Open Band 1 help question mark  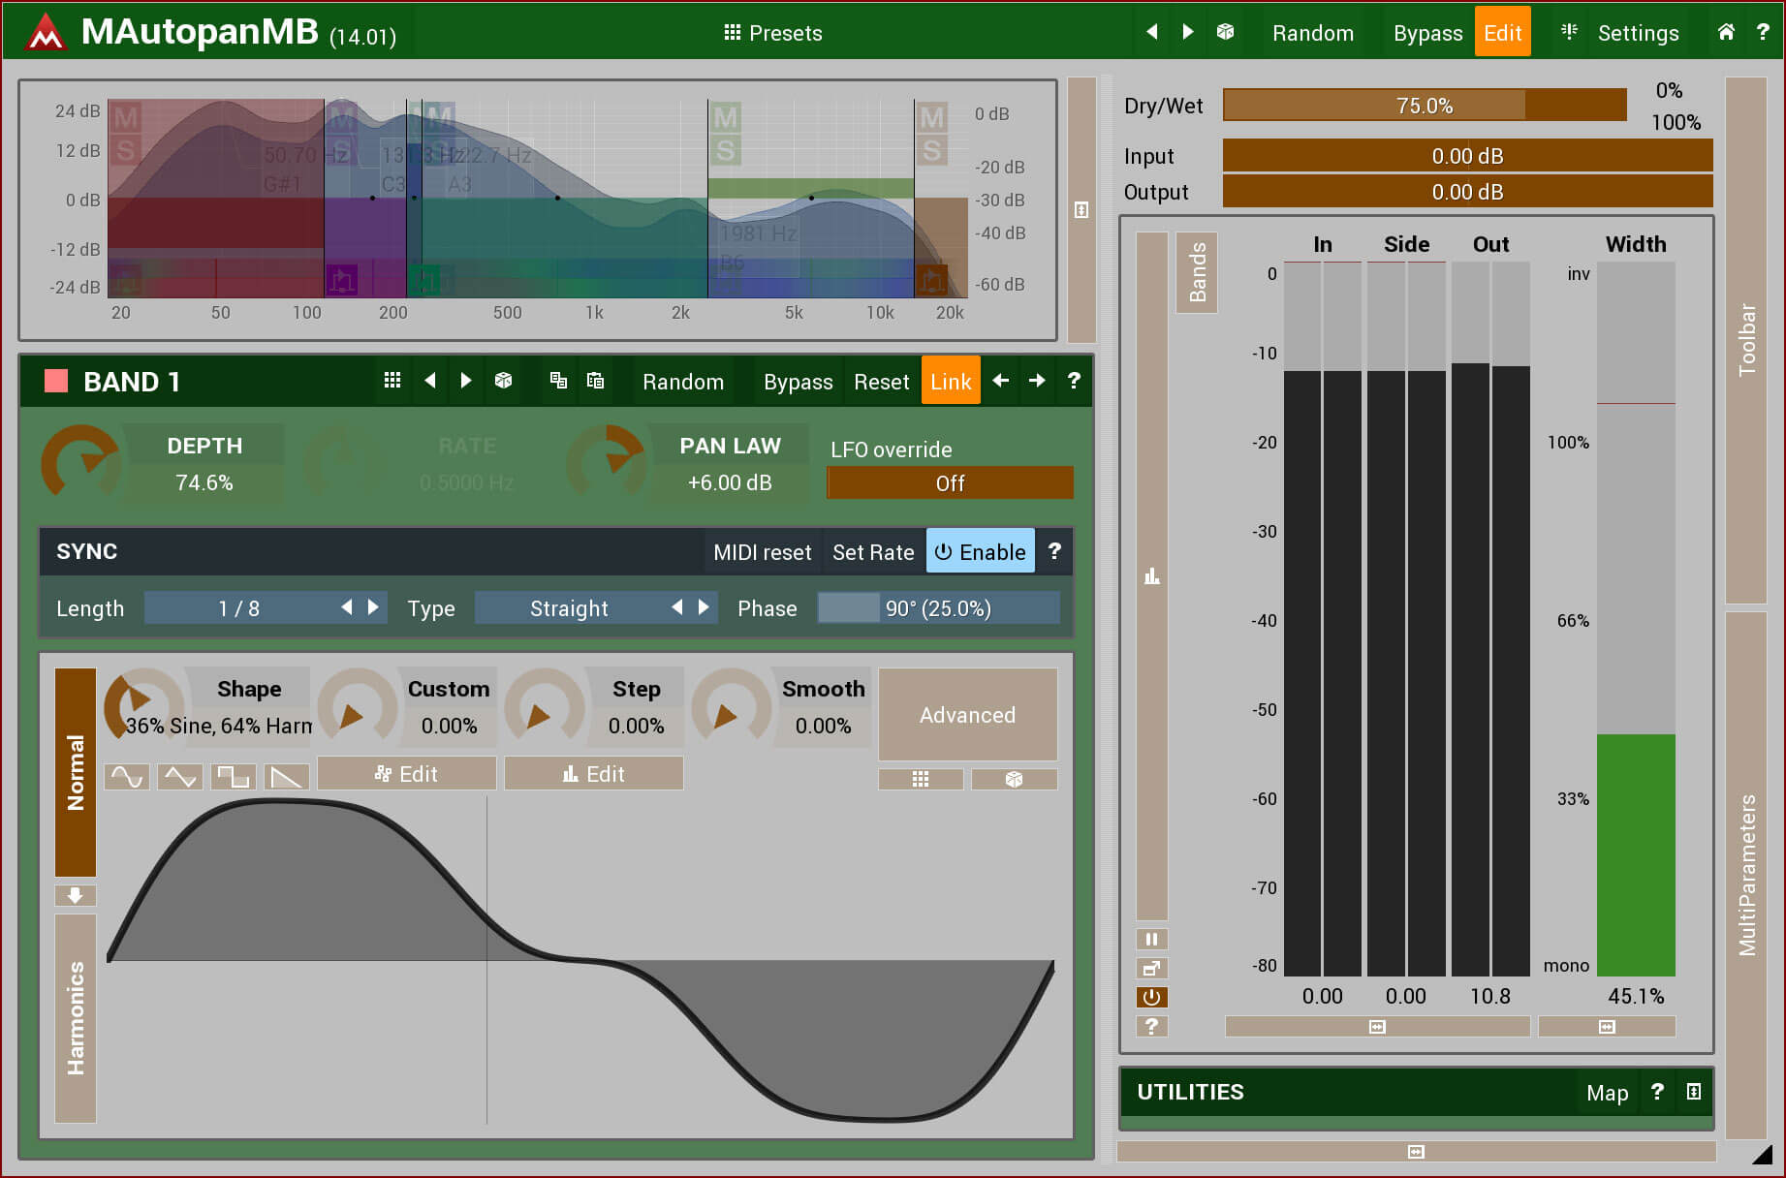tap(1074, 381)
